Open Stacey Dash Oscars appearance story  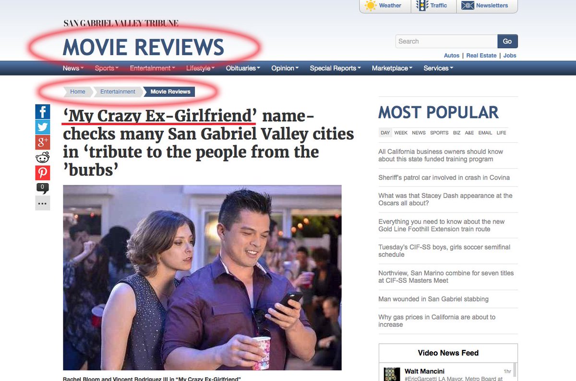445,199
